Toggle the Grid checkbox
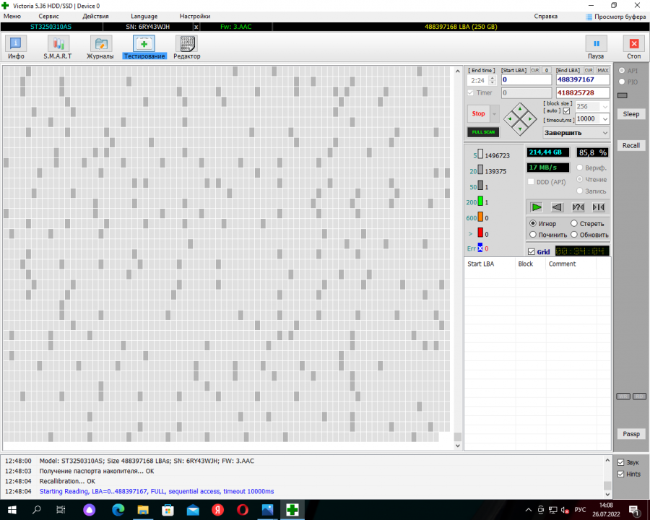650x520 pixels. tap(532, 252)
